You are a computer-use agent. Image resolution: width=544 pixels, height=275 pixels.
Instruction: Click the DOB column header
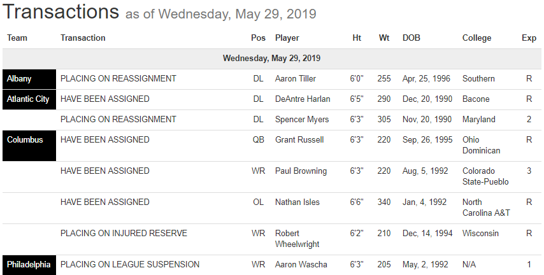[412, 38]
